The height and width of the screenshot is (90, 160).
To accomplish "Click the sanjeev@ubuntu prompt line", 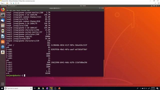I will (15, 75).
